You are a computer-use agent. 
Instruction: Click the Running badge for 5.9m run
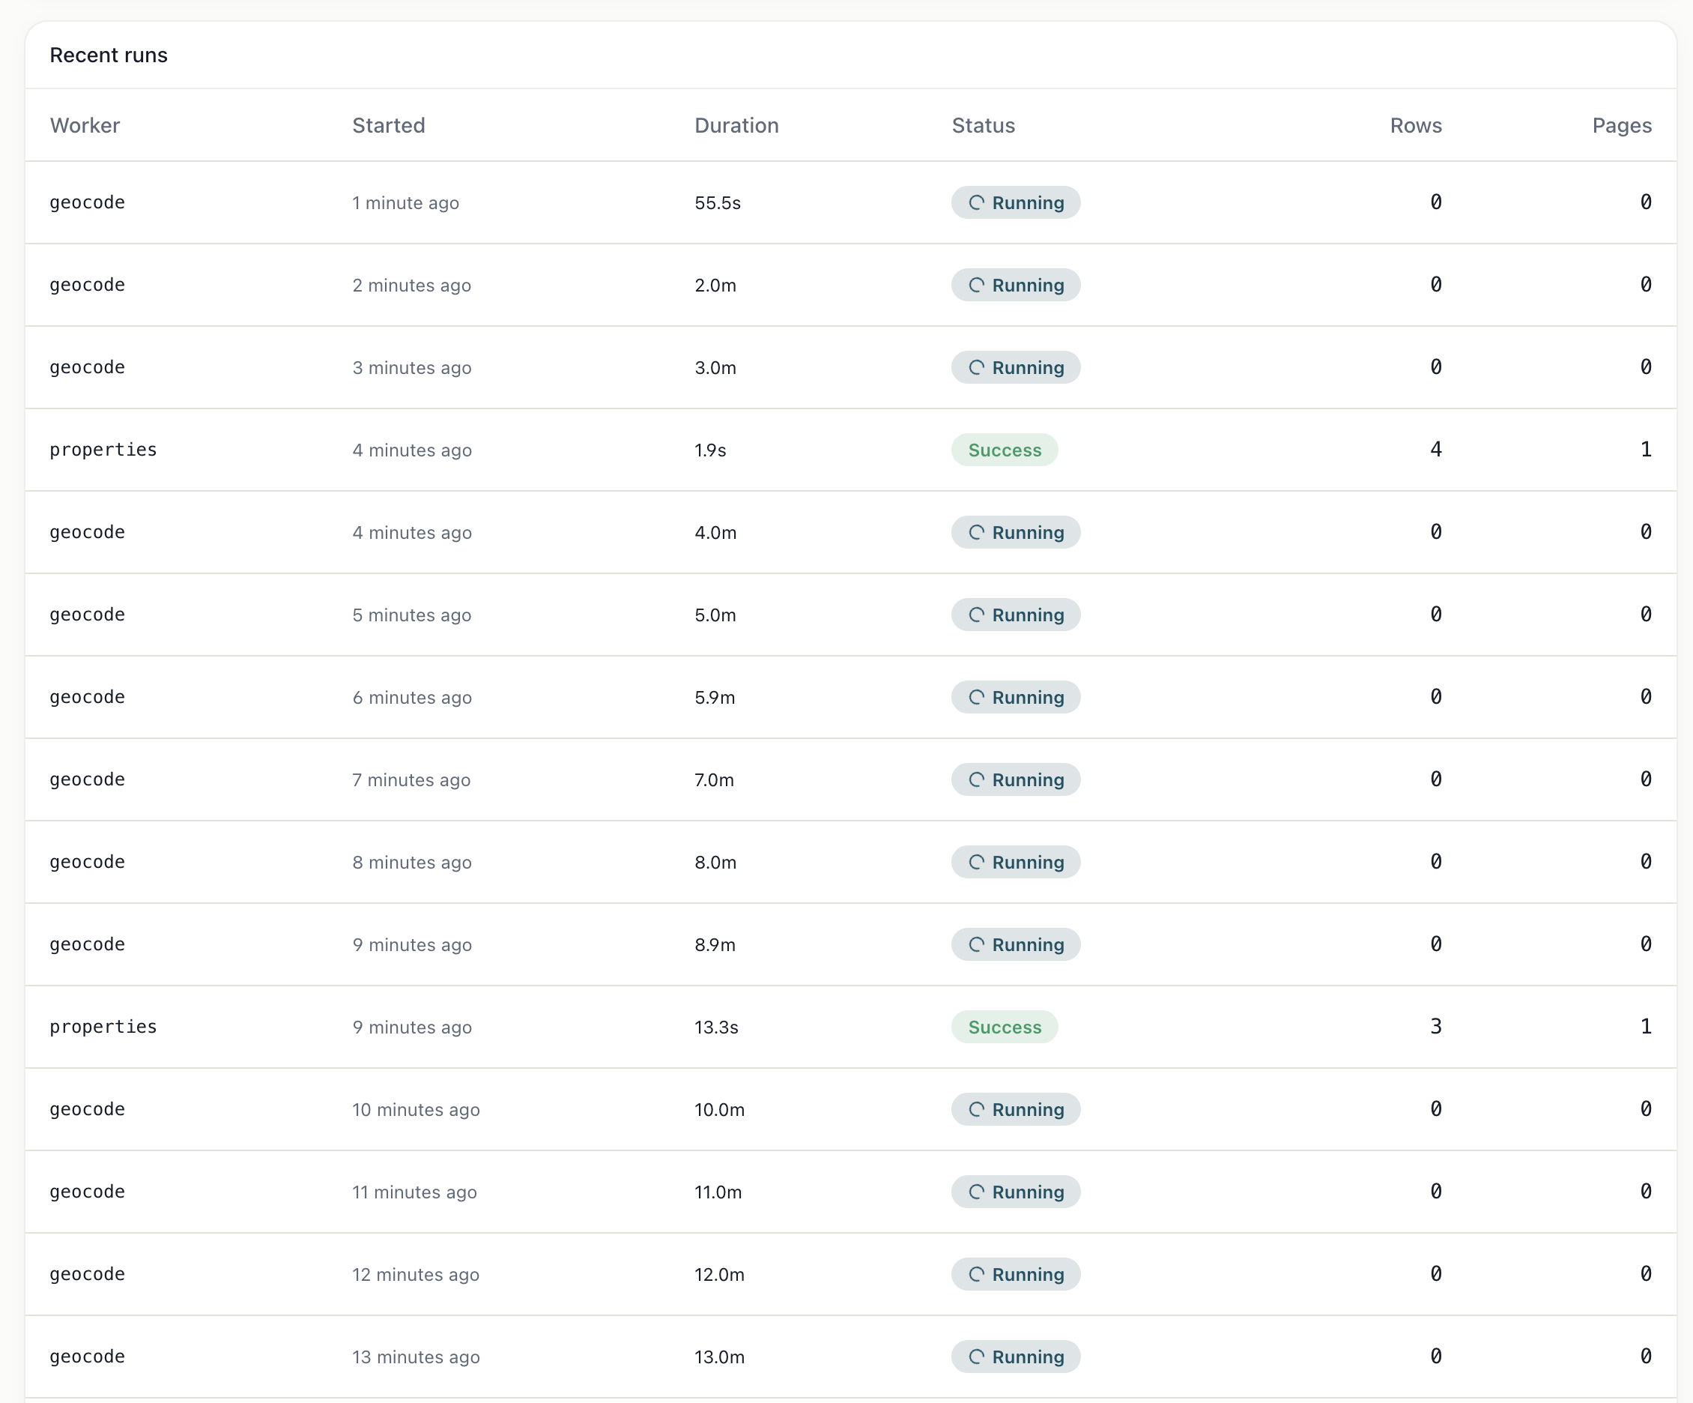tap(1016, 697)
